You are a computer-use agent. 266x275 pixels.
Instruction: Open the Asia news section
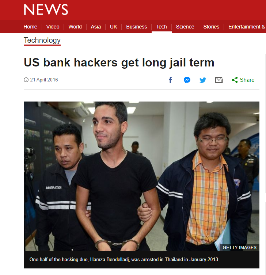point(96,27)
